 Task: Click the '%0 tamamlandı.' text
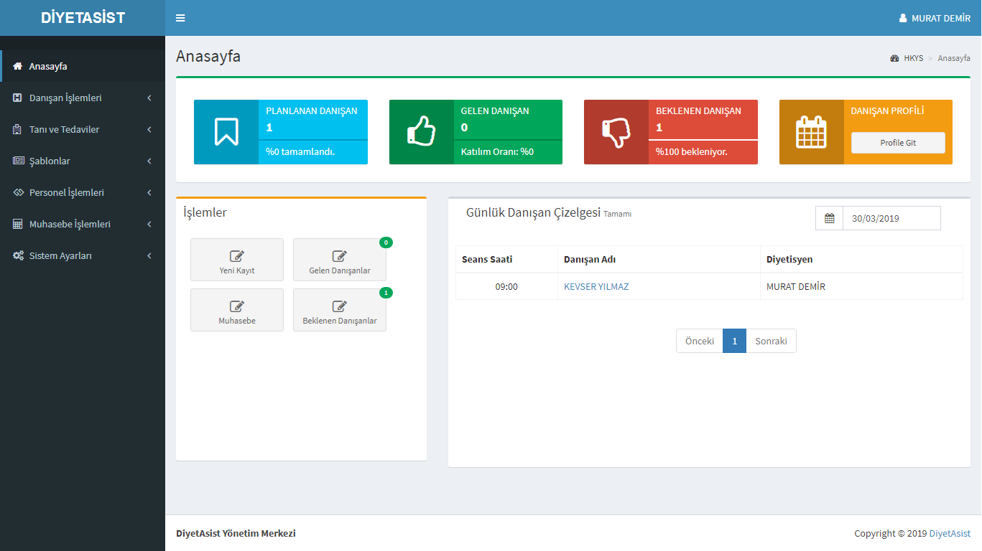coord(300,151)
